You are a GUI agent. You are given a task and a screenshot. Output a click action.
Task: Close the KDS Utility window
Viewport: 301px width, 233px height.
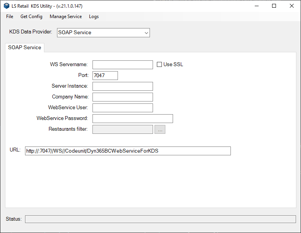(x=292, y=6)
